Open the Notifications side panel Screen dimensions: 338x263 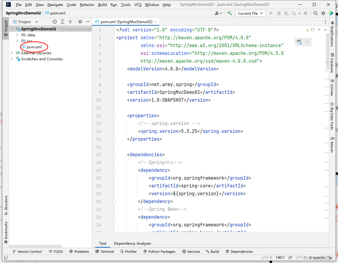[x=332, y=34]
